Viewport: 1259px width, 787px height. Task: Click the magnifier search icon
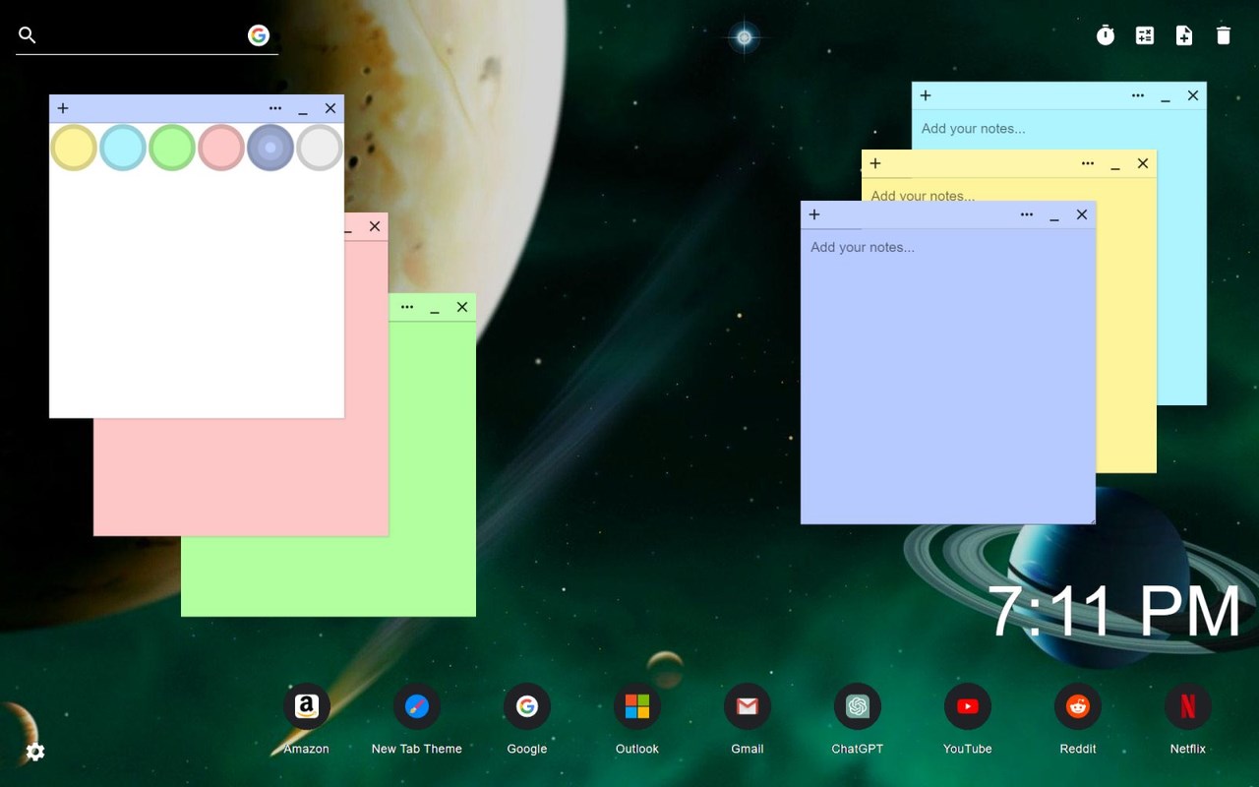28,35
